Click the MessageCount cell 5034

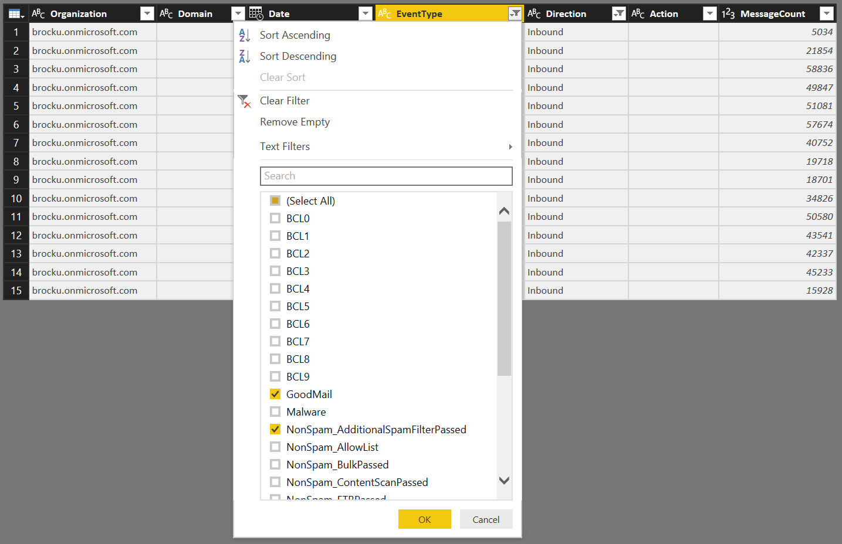tap(777, 32)
